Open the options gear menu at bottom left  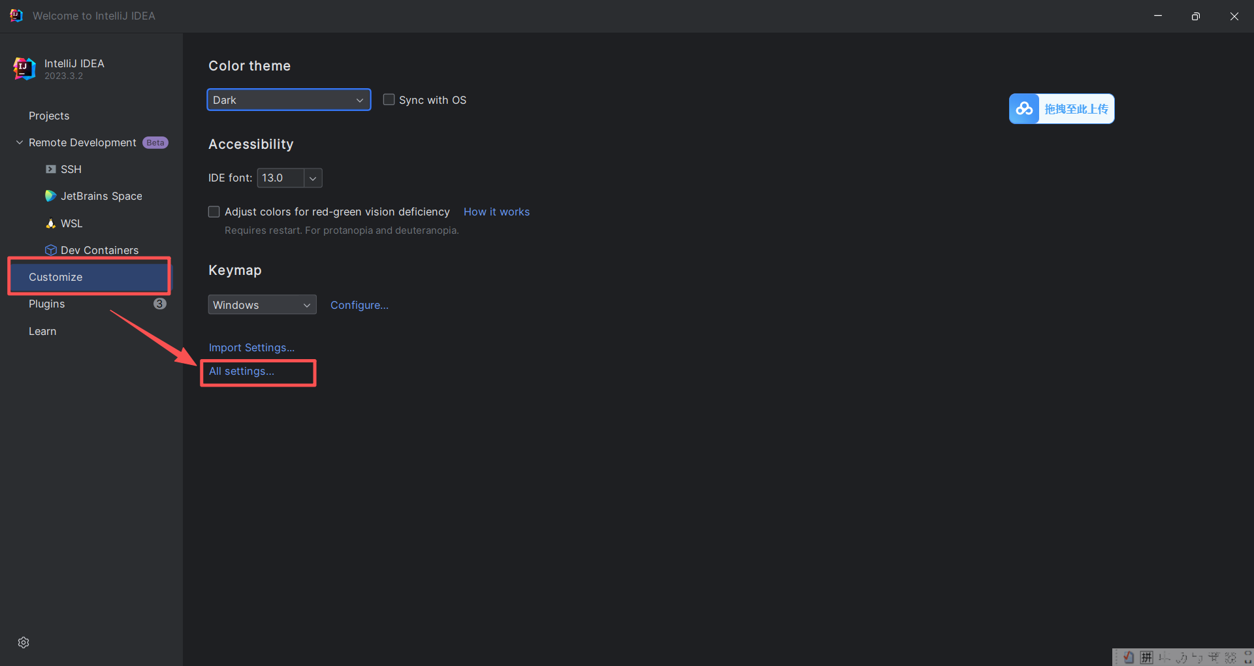click(24, 642)
